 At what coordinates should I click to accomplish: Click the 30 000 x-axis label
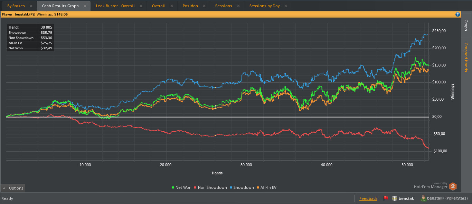click(246, 165)
